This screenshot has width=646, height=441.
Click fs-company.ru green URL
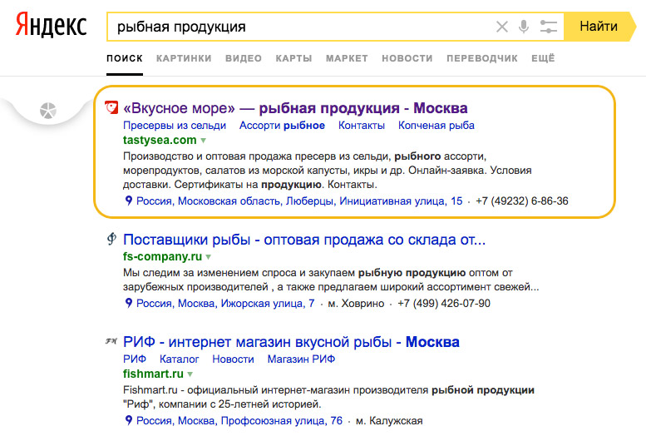[x=162, y=256]
